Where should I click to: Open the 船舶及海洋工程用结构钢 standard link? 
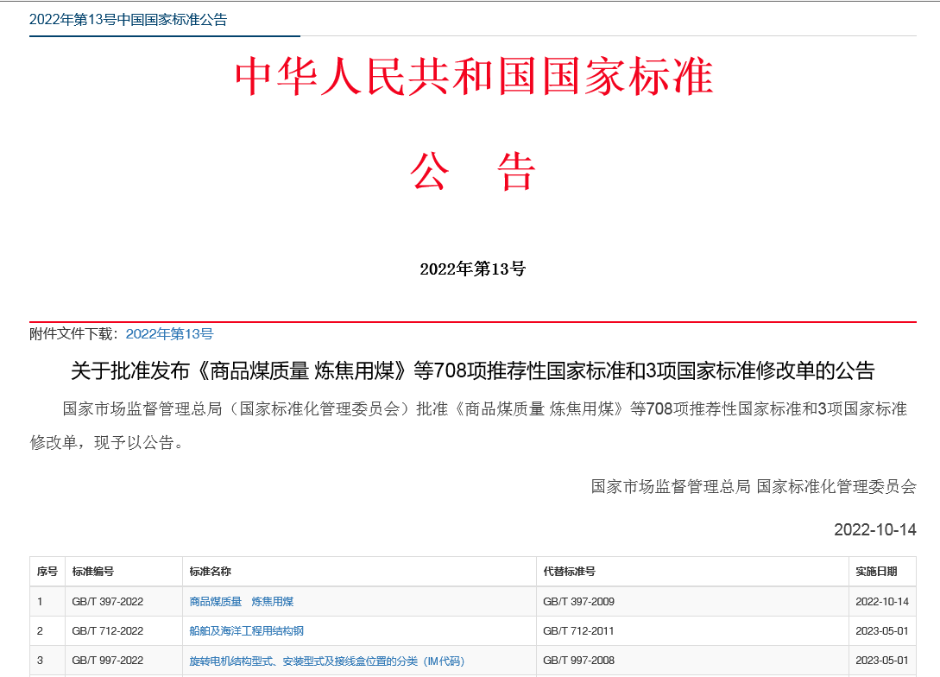pos(246,631)
